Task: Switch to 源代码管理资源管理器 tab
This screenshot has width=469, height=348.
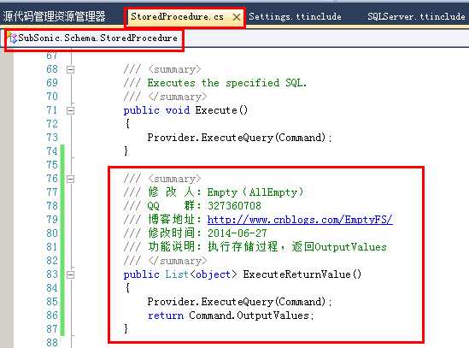Action: [x=54, y=16]
